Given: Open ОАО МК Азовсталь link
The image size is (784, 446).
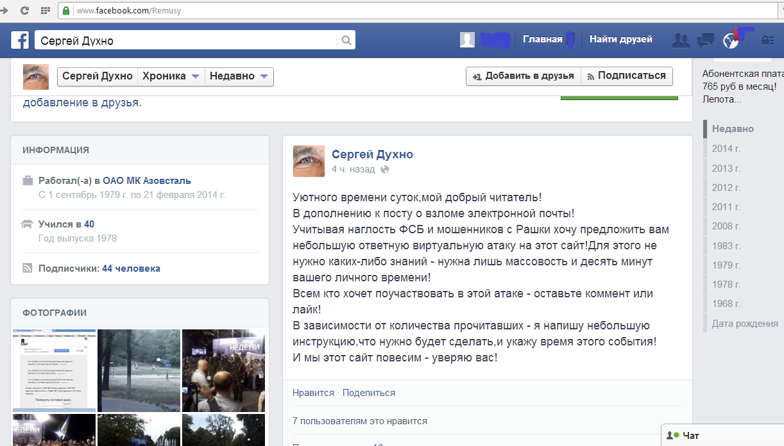Looking at the screenshot, I should pos(147,181).
